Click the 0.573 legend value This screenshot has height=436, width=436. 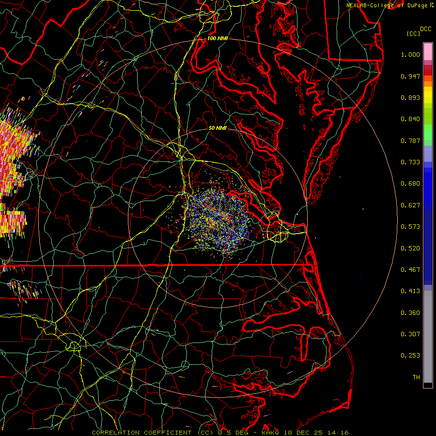click(410, 227)
